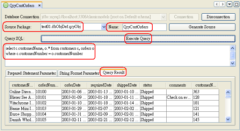Click the results table scrollbar thumb
Screen dimensions: 240x131
coord(228,97)
